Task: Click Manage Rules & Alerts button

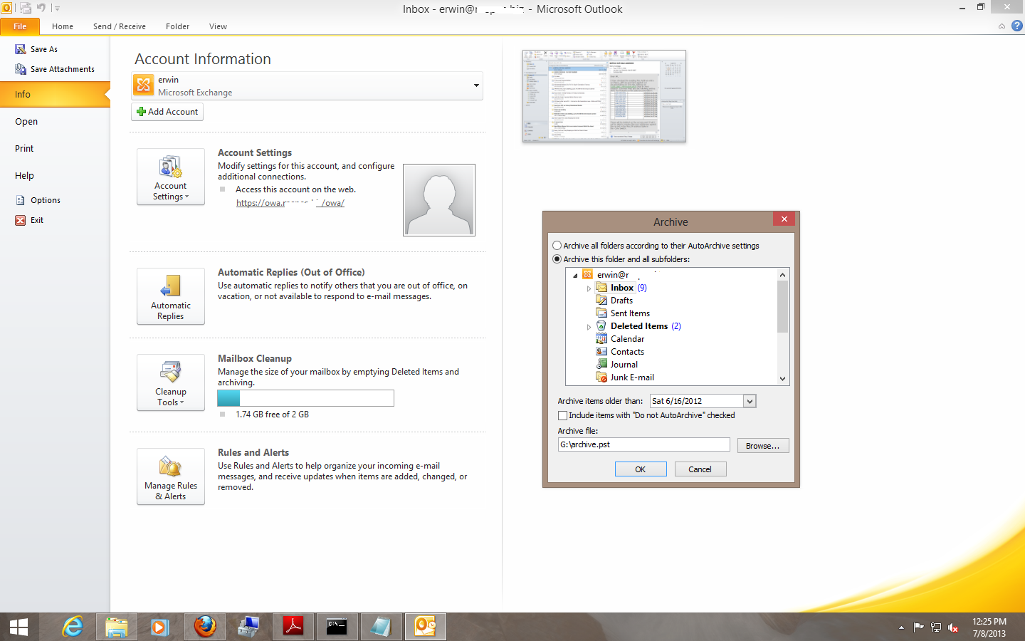Action: tap(171, 476)
